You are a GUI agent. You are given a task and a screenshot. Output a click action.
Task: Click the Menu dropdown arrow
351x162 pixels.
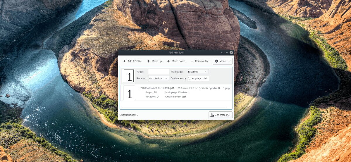coord(230,61)
